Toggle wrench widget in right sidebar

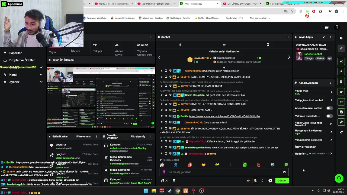(x=341, y=122)
